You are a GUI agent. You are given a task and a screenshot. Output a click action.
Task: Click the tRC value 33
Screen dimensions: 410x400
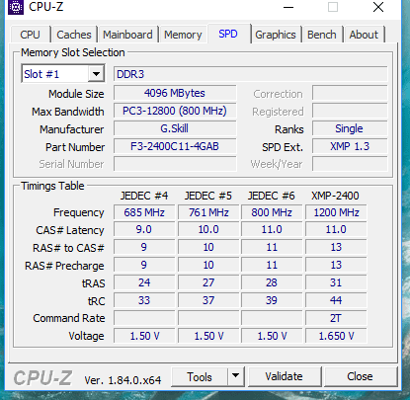pyautogui.click(x=144, y=300)
